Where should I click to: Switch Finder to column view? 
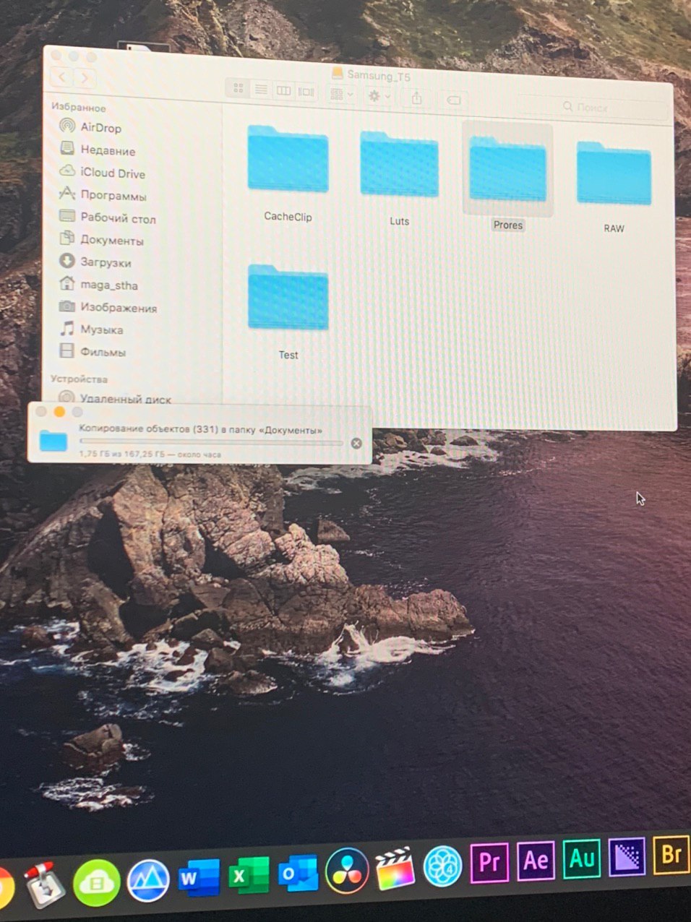[x=283, y=91]
